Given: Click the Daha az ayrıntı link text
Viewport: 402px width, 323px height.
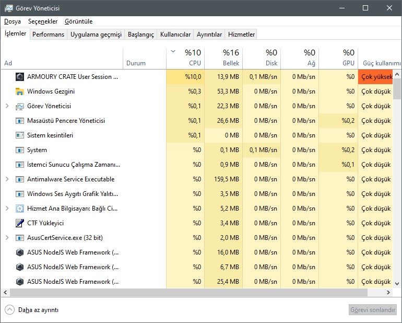Looking at the screenshot, I should pyautogui.click(x=38, y=310).
